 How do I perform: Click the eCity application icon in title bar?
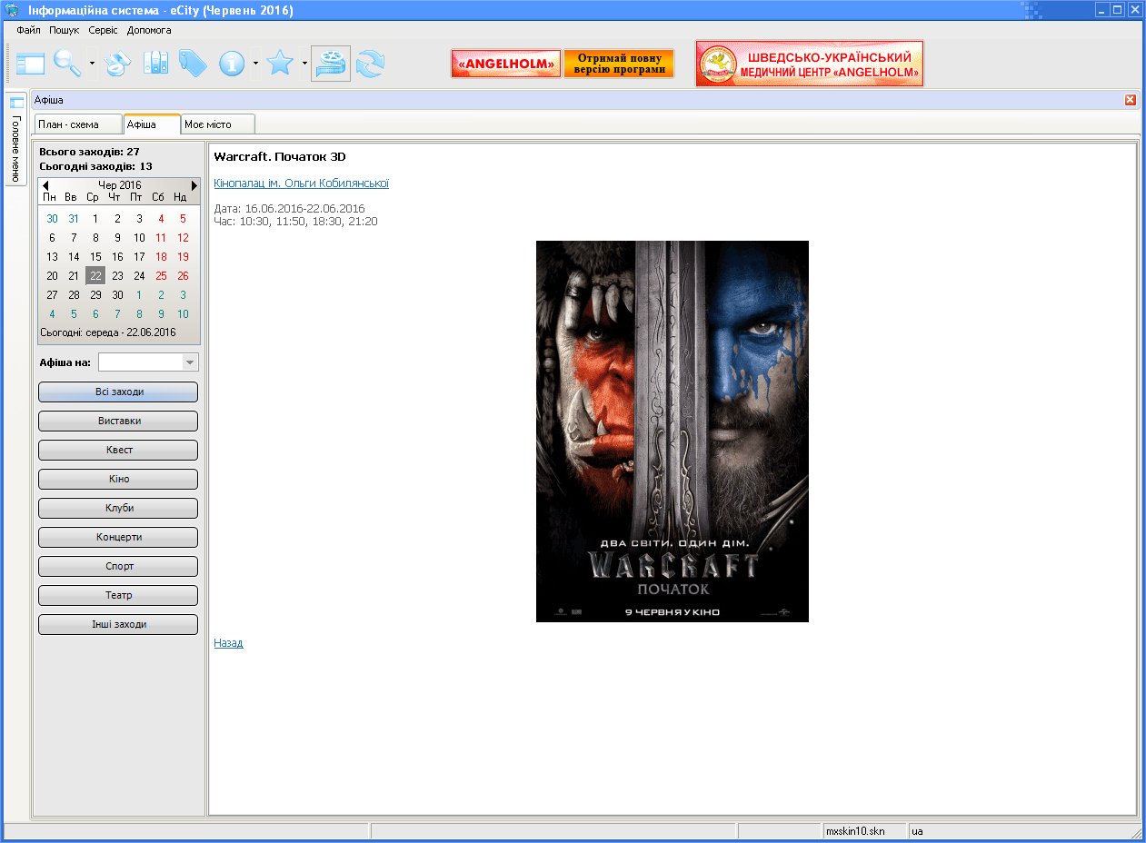pyautogui.click(x=13, y=10)
